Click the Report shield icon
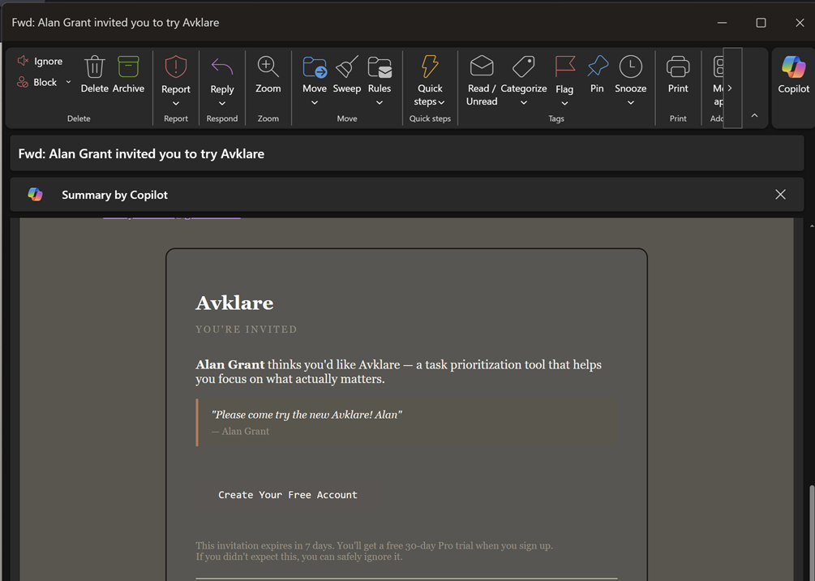 [176, 67]
